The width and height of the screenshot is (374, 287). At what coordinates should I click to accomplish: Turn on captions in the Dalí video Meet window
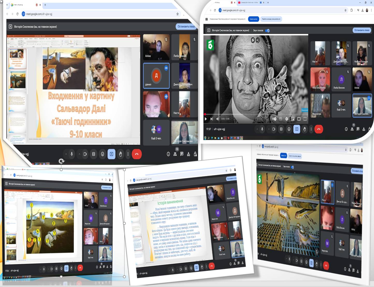pyautogui.click(x=281, y=129)
